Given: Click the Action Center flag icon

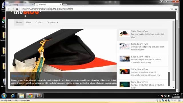Looking at the screenshot, I should pos(162,96).
